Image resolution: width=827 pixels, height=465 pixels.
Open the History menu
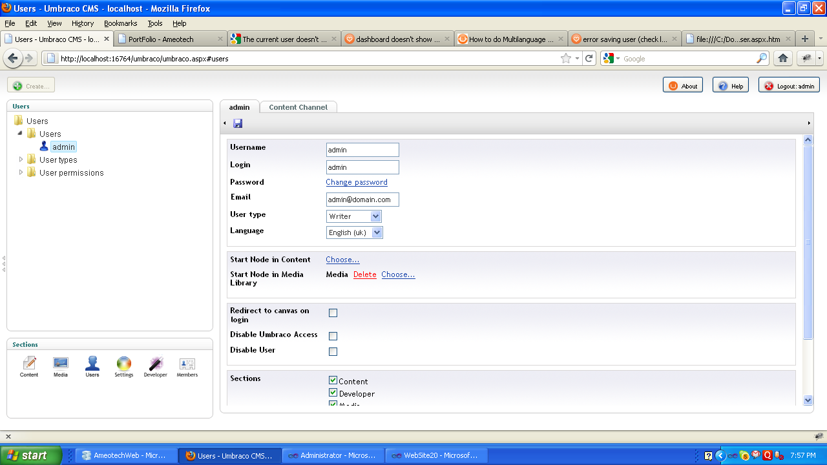pyautogui.click(x=83, y=23)
